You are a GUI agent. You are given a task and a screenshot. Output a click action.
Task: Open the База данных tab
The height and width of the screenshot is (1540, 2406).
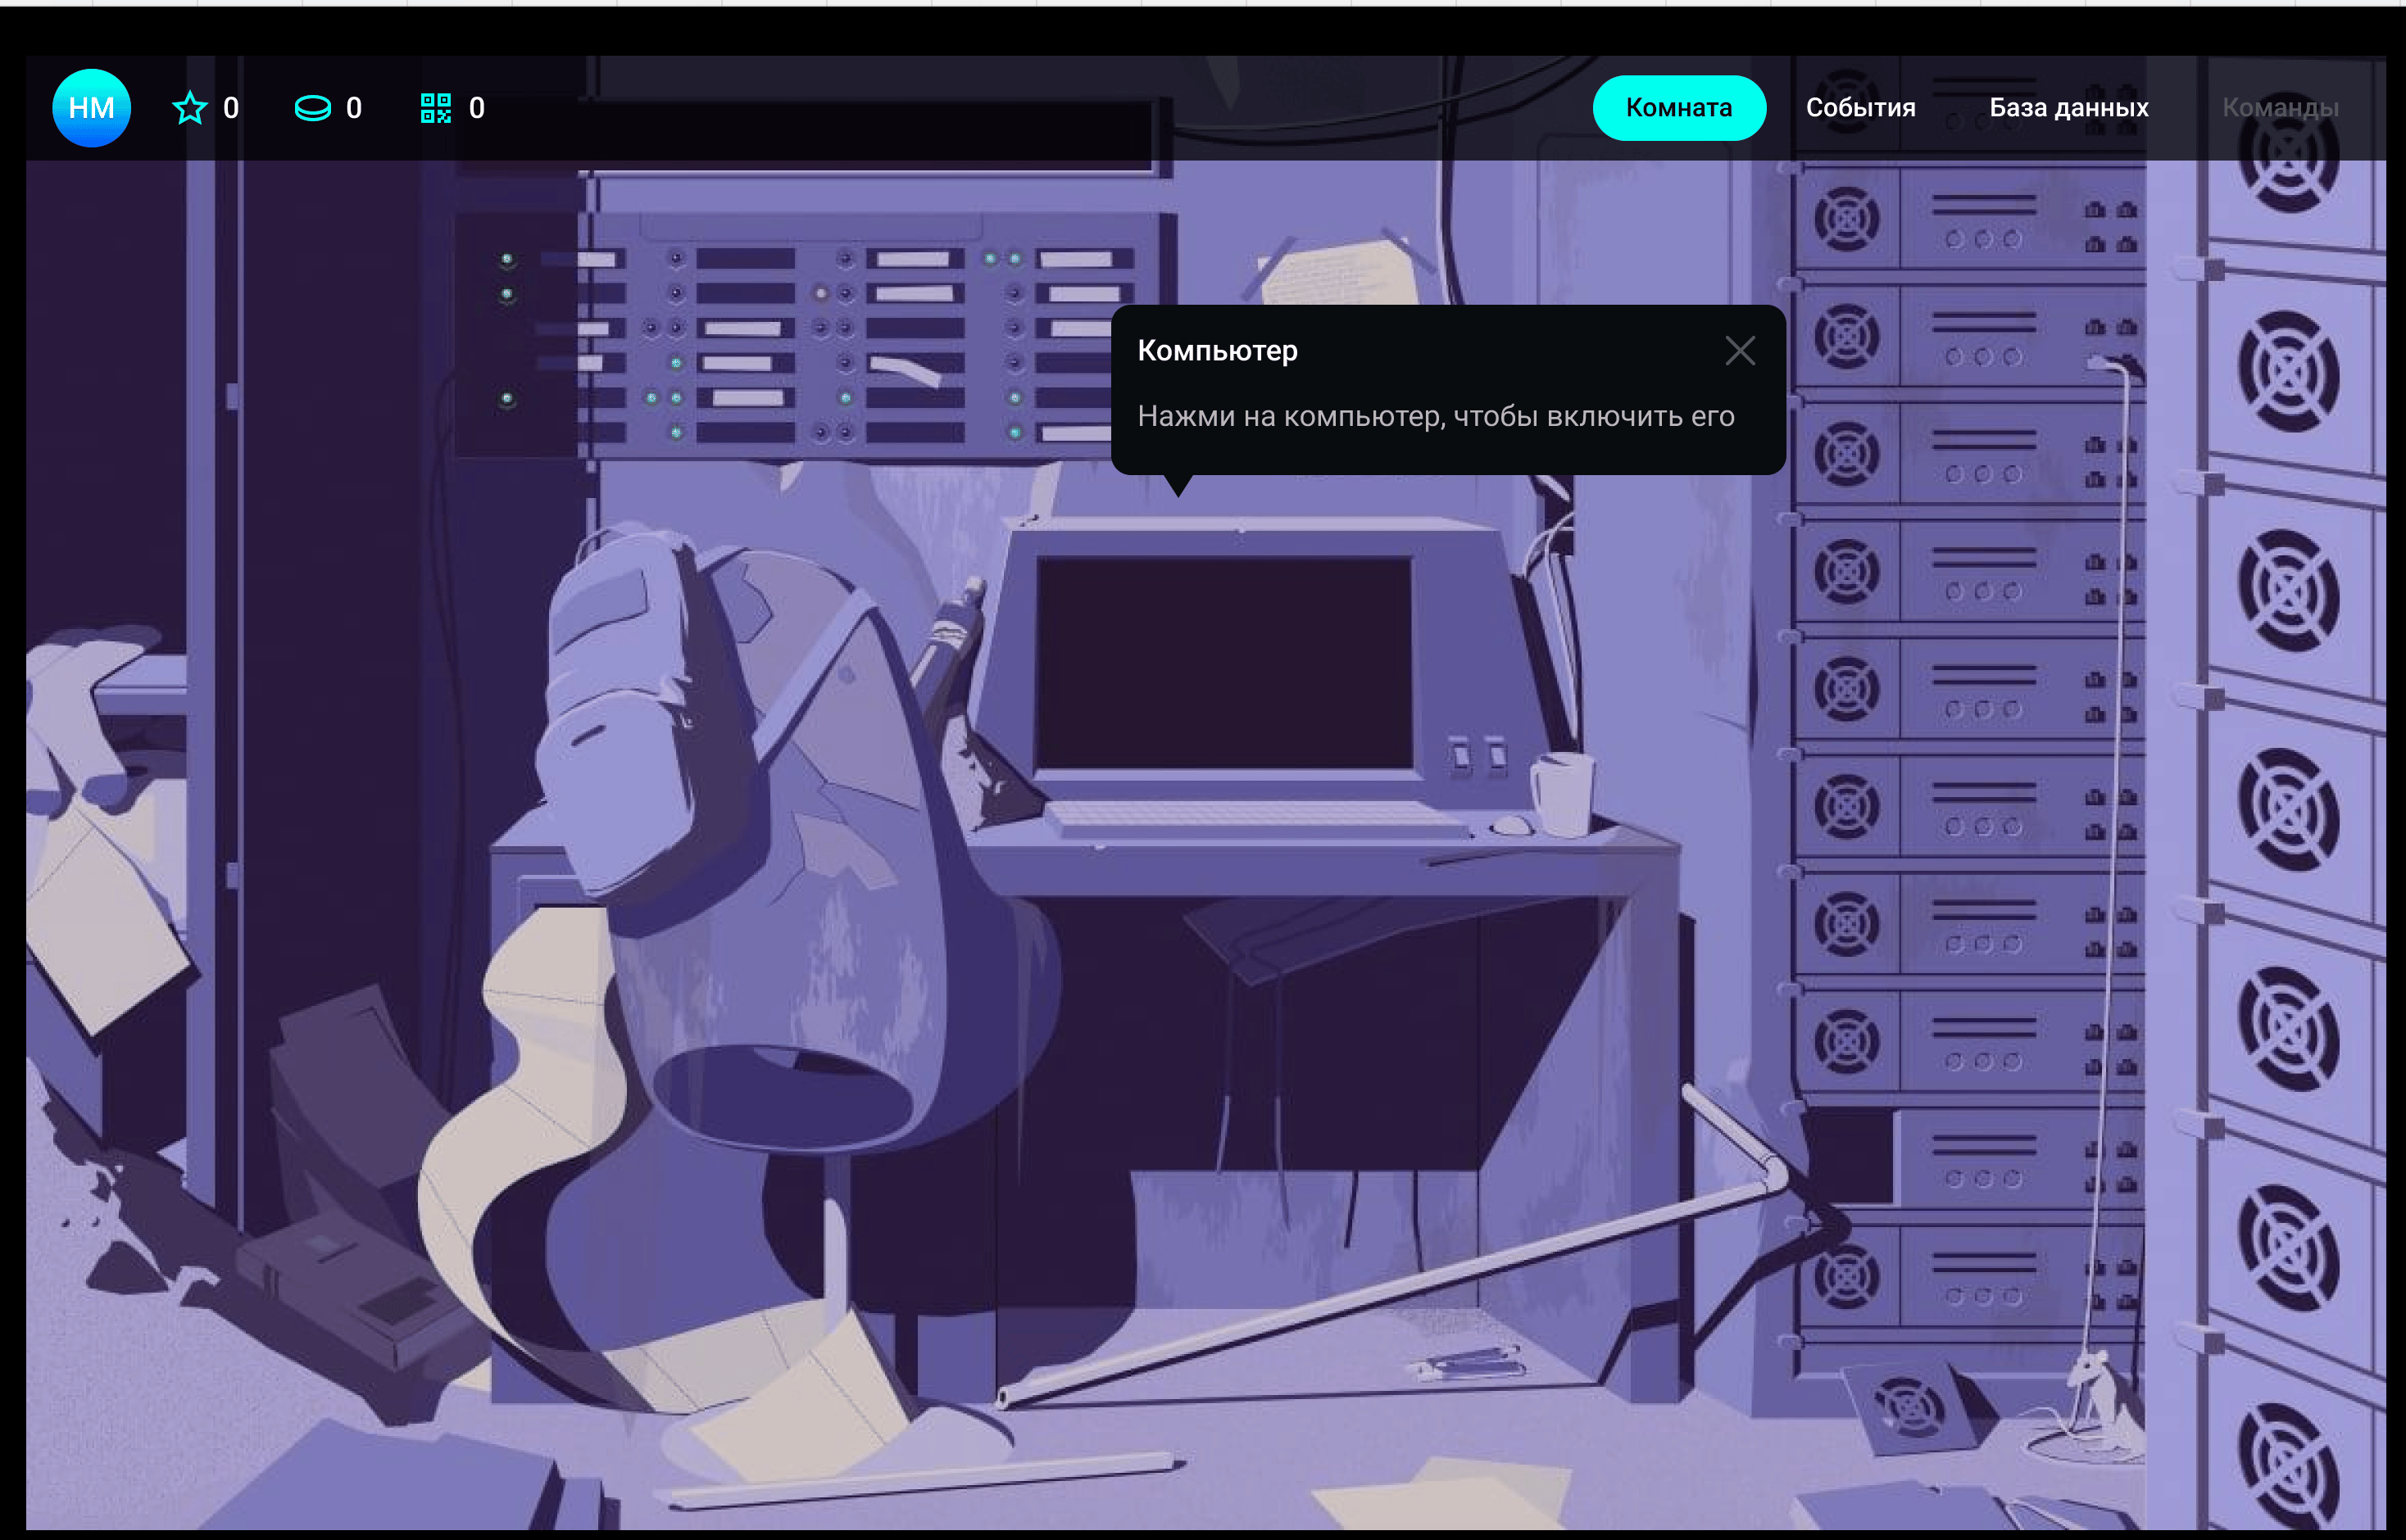click(2068, 108)
